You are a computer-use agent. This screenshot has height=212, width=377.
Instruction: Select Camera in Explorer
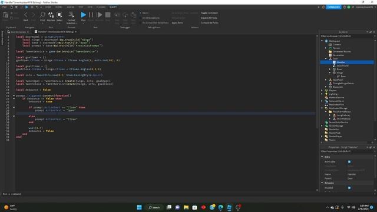click(336, 45)
